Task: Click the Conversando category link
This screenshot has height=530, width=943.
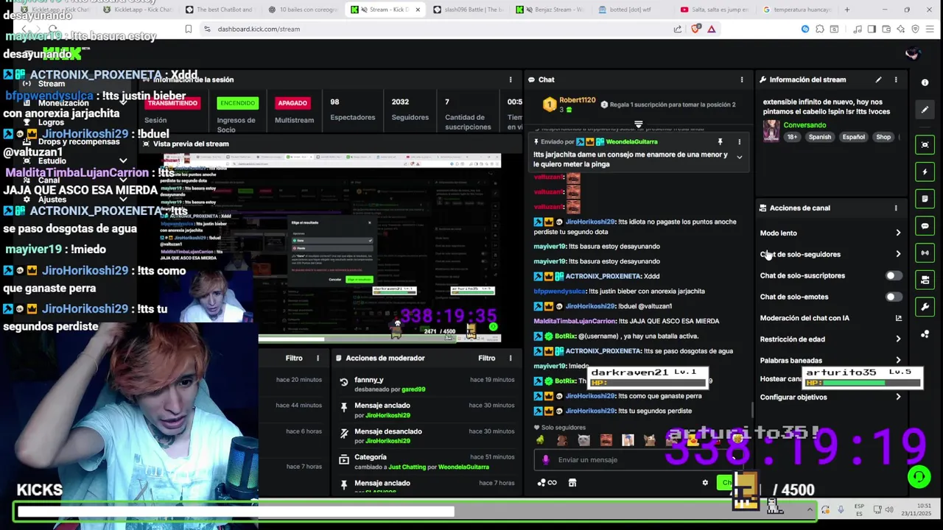Action: click(x=804, y=125)
